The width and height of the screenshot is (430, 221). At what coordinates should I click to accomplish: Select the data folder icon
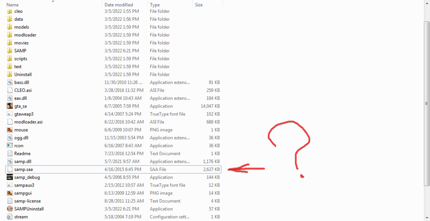tap(10, 19)
